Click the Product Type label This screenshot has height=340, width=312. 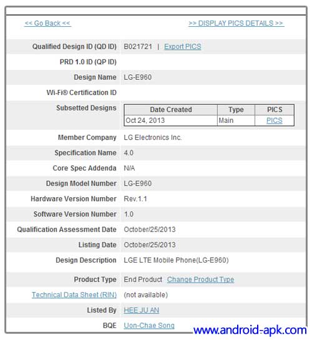[95, 279]
